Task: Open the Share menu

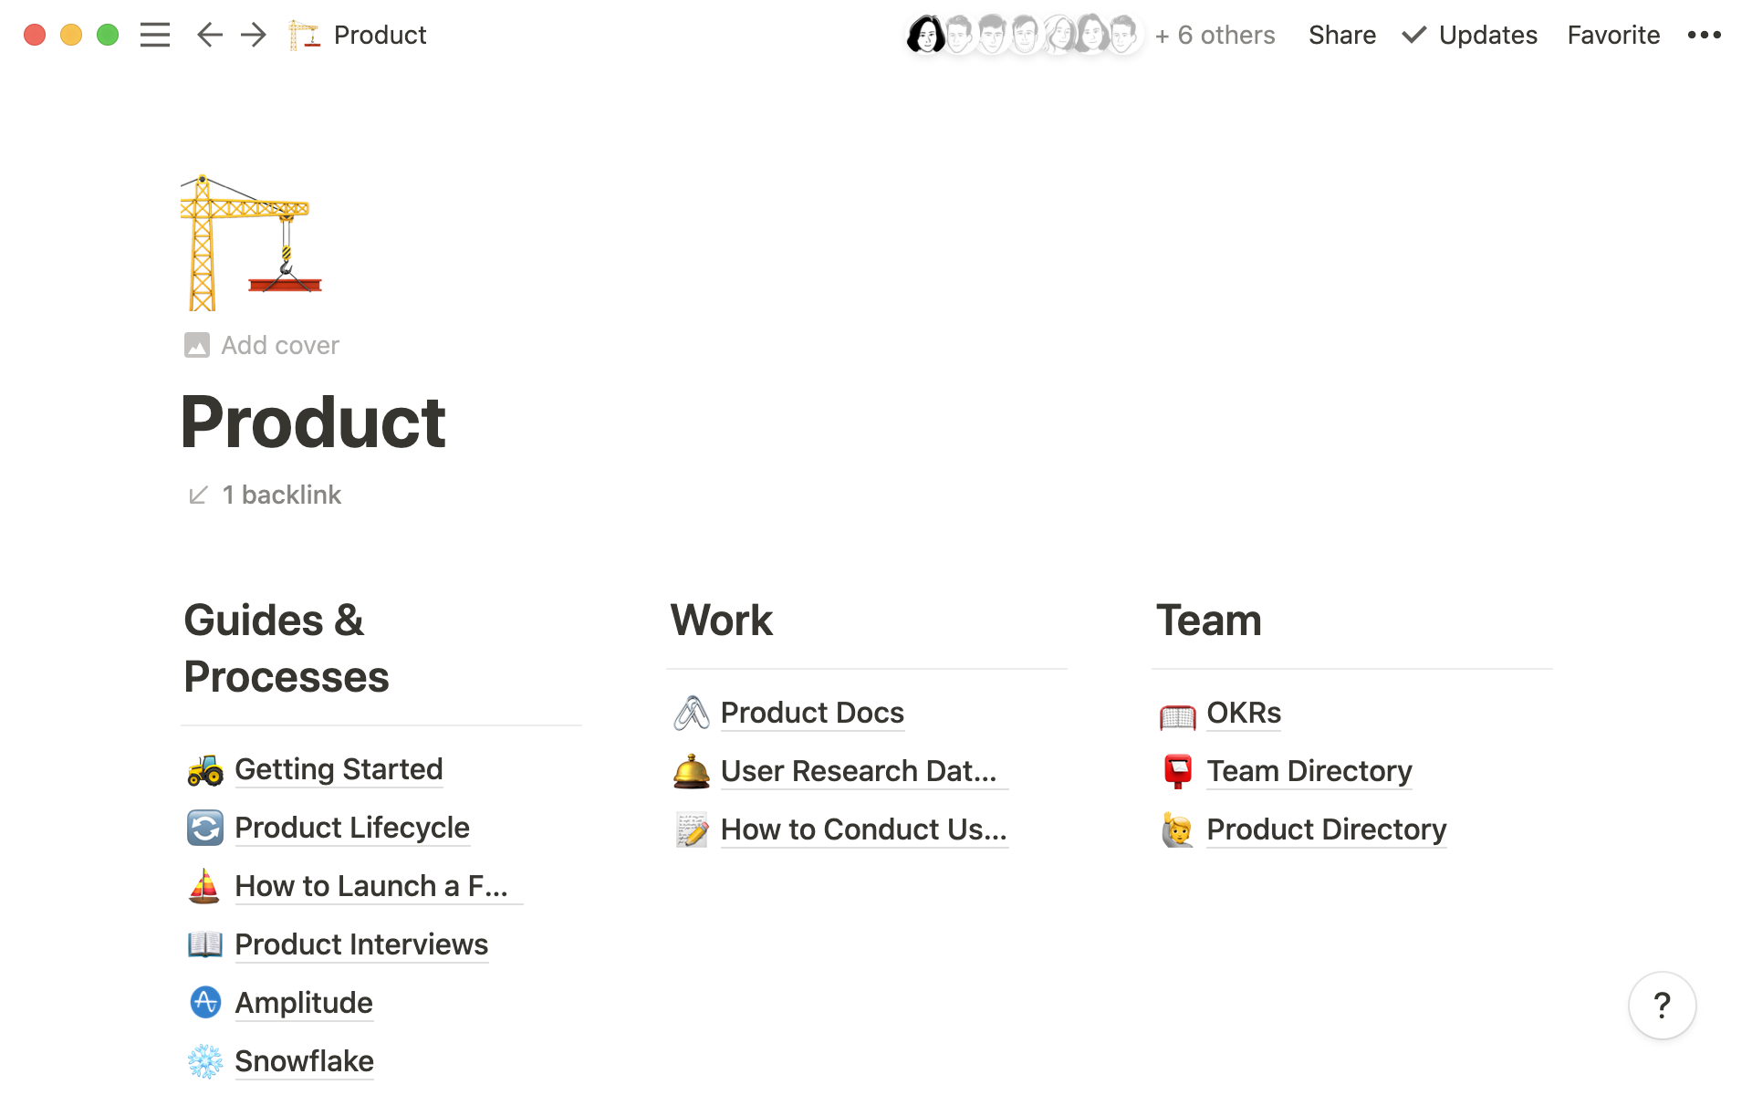Action: pos(1341,35)
